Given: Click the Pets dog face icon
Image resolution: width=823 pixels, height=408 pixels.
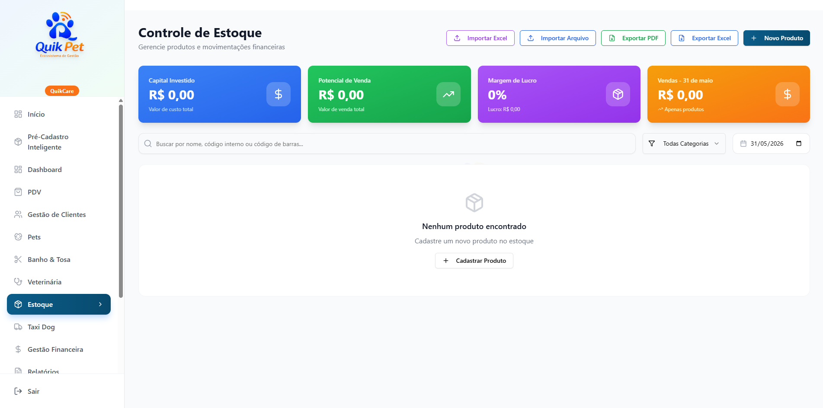Looking at the screenshot, I should (18, 237).
